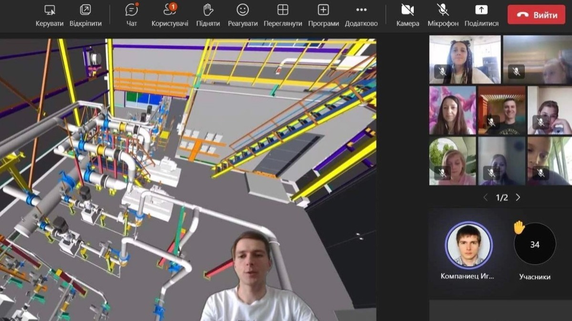Open the 34 Учасники overflow circle
Image resolution: width=572 pixels, height=321 pixels.
pyautogui.click(x=535, y=244)
